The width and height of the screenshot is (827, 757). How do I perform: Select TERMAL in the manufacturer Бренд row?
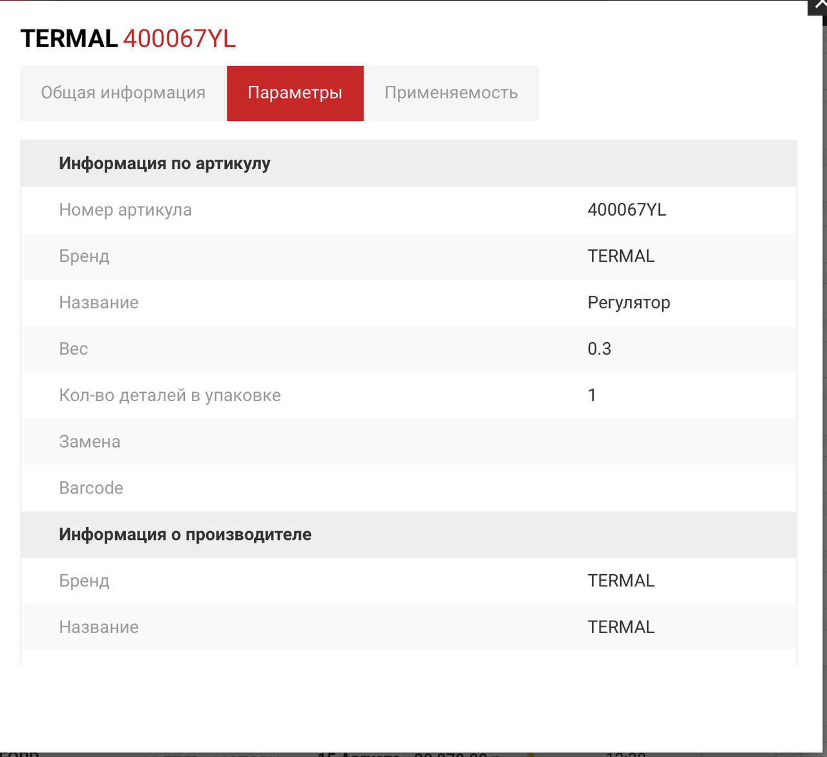621,581
